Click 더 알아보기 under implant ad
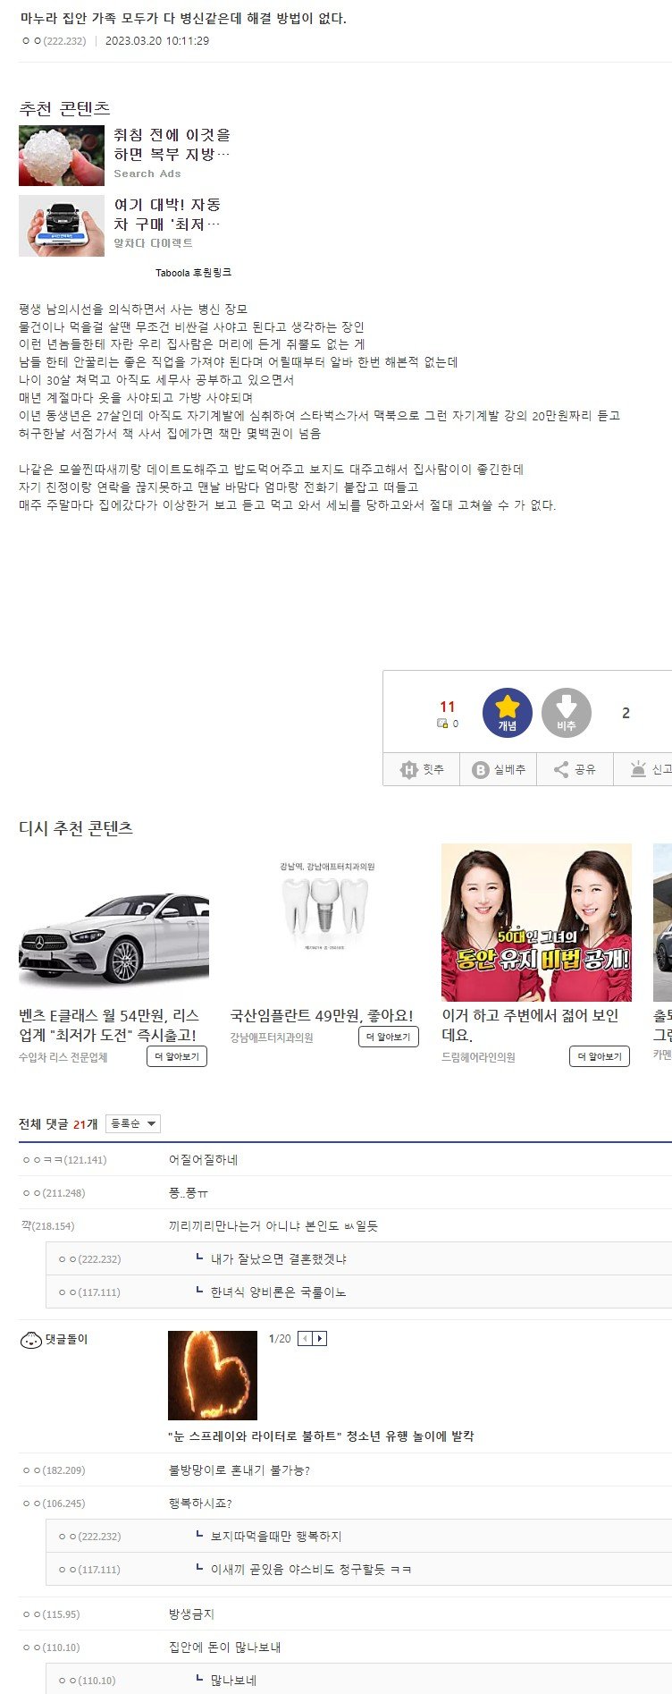The width and height of the screenshot is (672, 1694). (x=388, y=1037)
